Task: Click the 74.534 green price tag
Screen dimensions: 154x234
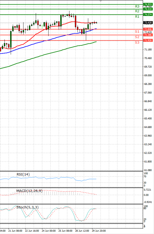Action: click(x=148, y=9)
